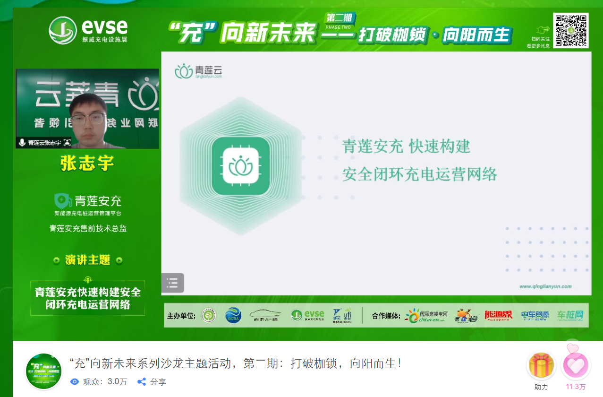Viewport: 603px width, 397px height.
Task: Click the evse logo at top left
Action: tap(88, 30)
